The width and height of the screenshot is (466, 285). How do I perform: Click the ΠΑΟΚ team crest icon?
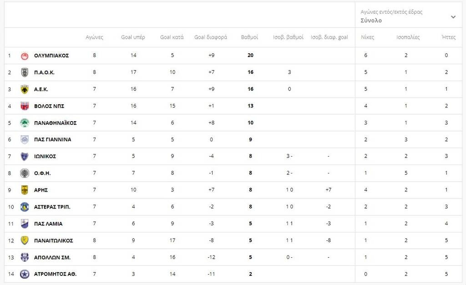25,72
